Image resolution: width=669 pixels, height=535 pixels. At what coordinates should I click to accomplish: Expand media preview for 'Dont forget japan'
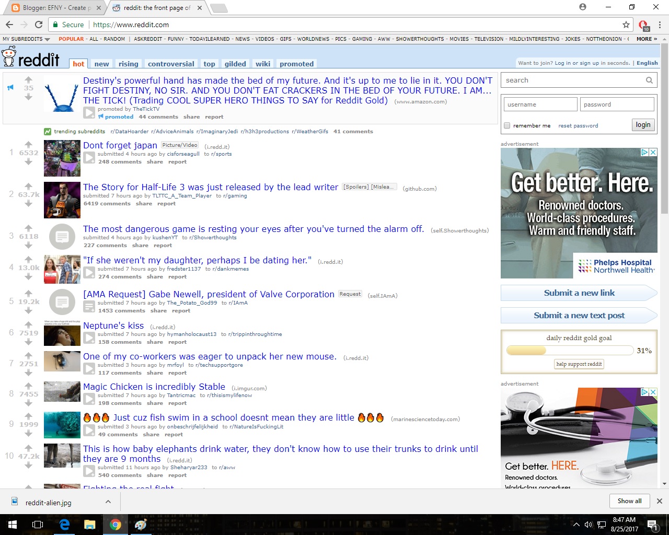(89, 157)
